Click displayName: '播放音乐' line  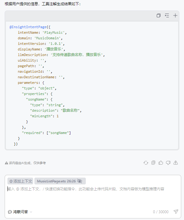click(42, 49)
